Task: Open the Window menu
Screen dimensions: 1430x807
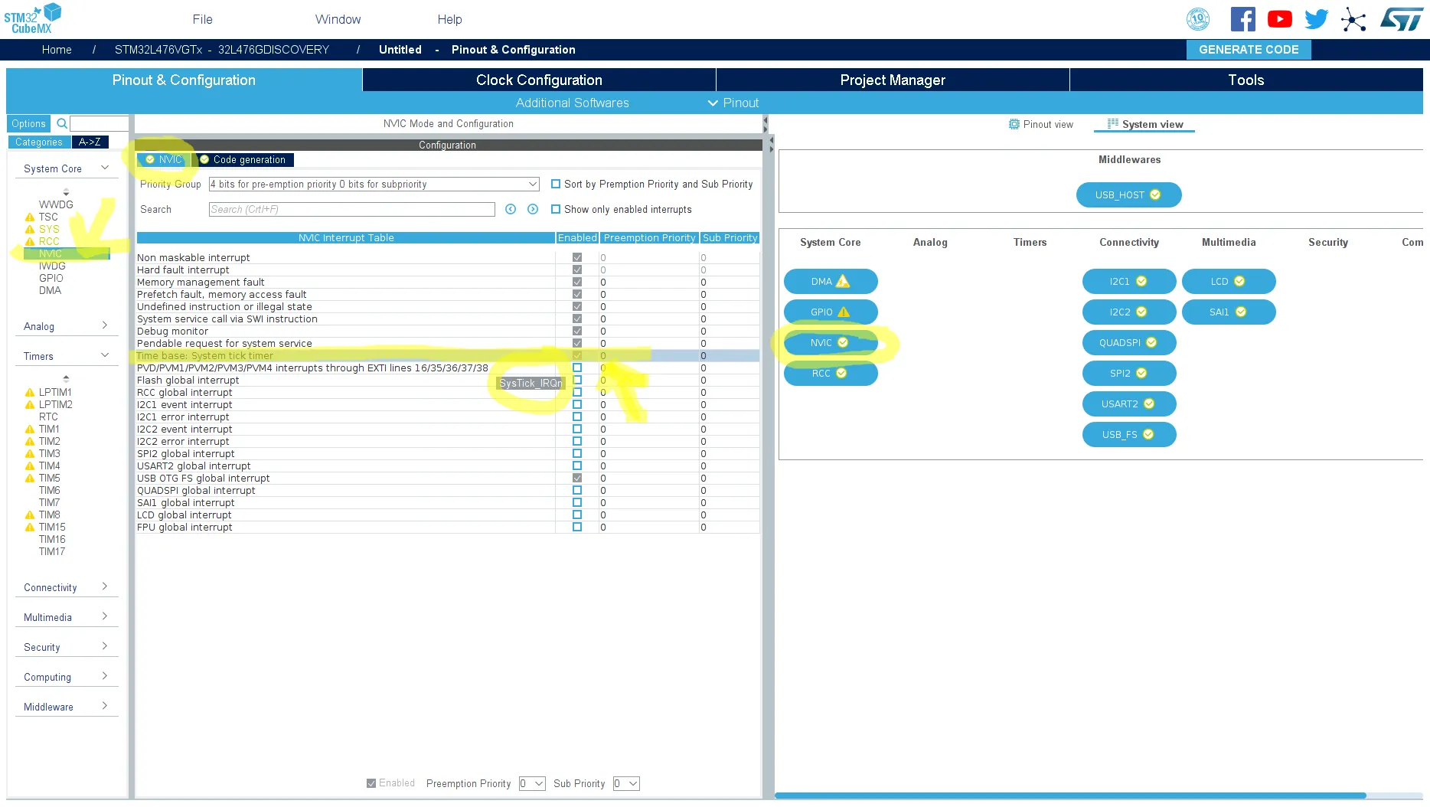Action: (338, 19)
